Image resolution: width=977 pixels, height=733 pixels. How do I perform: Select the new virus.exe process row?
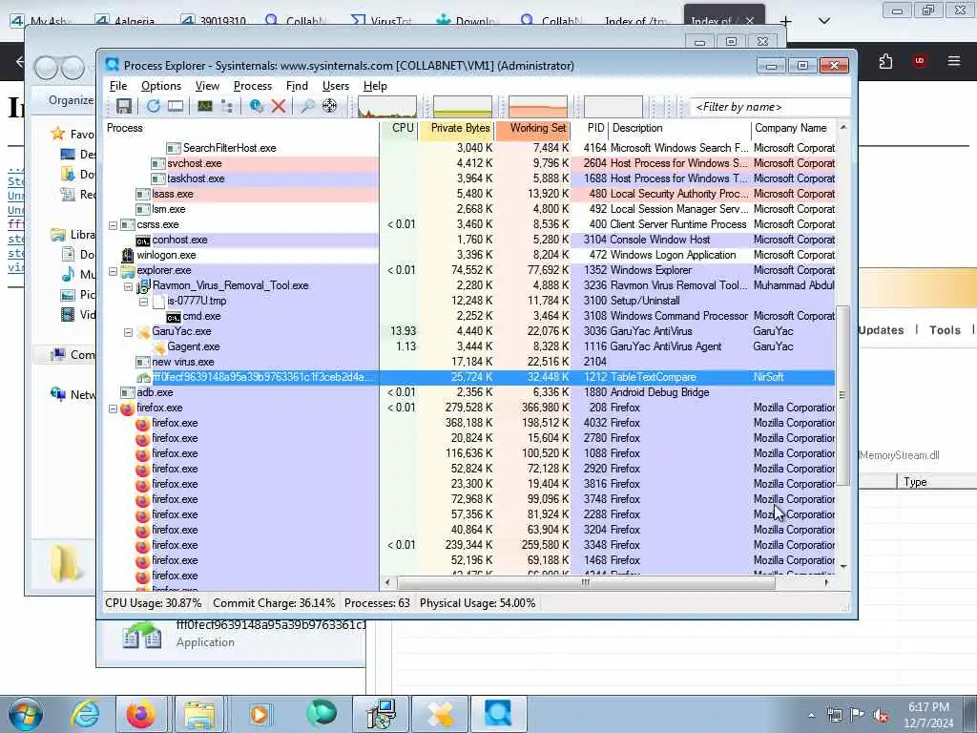tap(469, 362)
